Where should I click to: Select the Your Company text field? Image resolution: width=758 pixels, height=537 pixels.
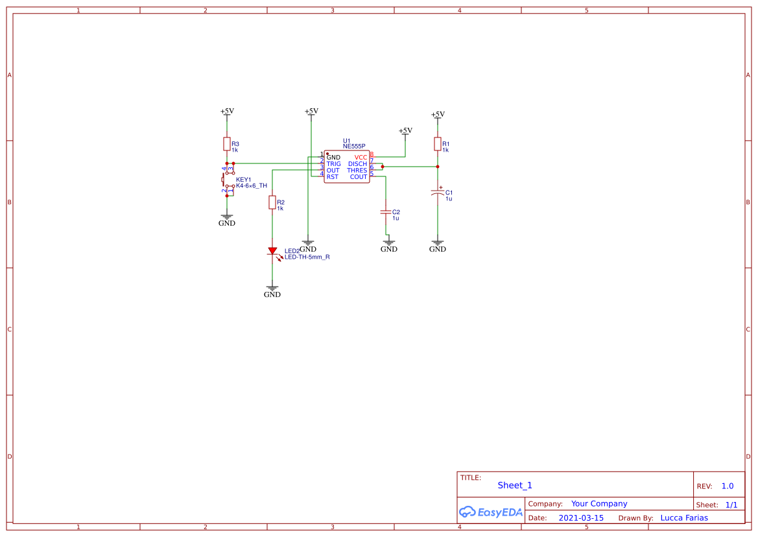click(599, 504)
